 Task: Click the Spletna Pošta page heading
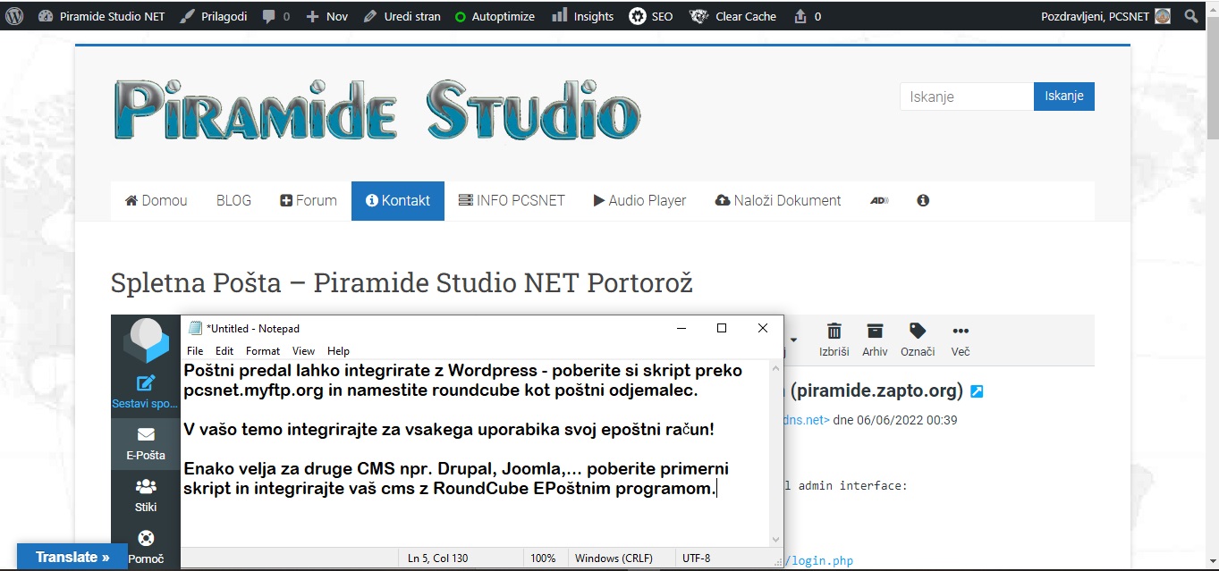[x=402, y=283]
